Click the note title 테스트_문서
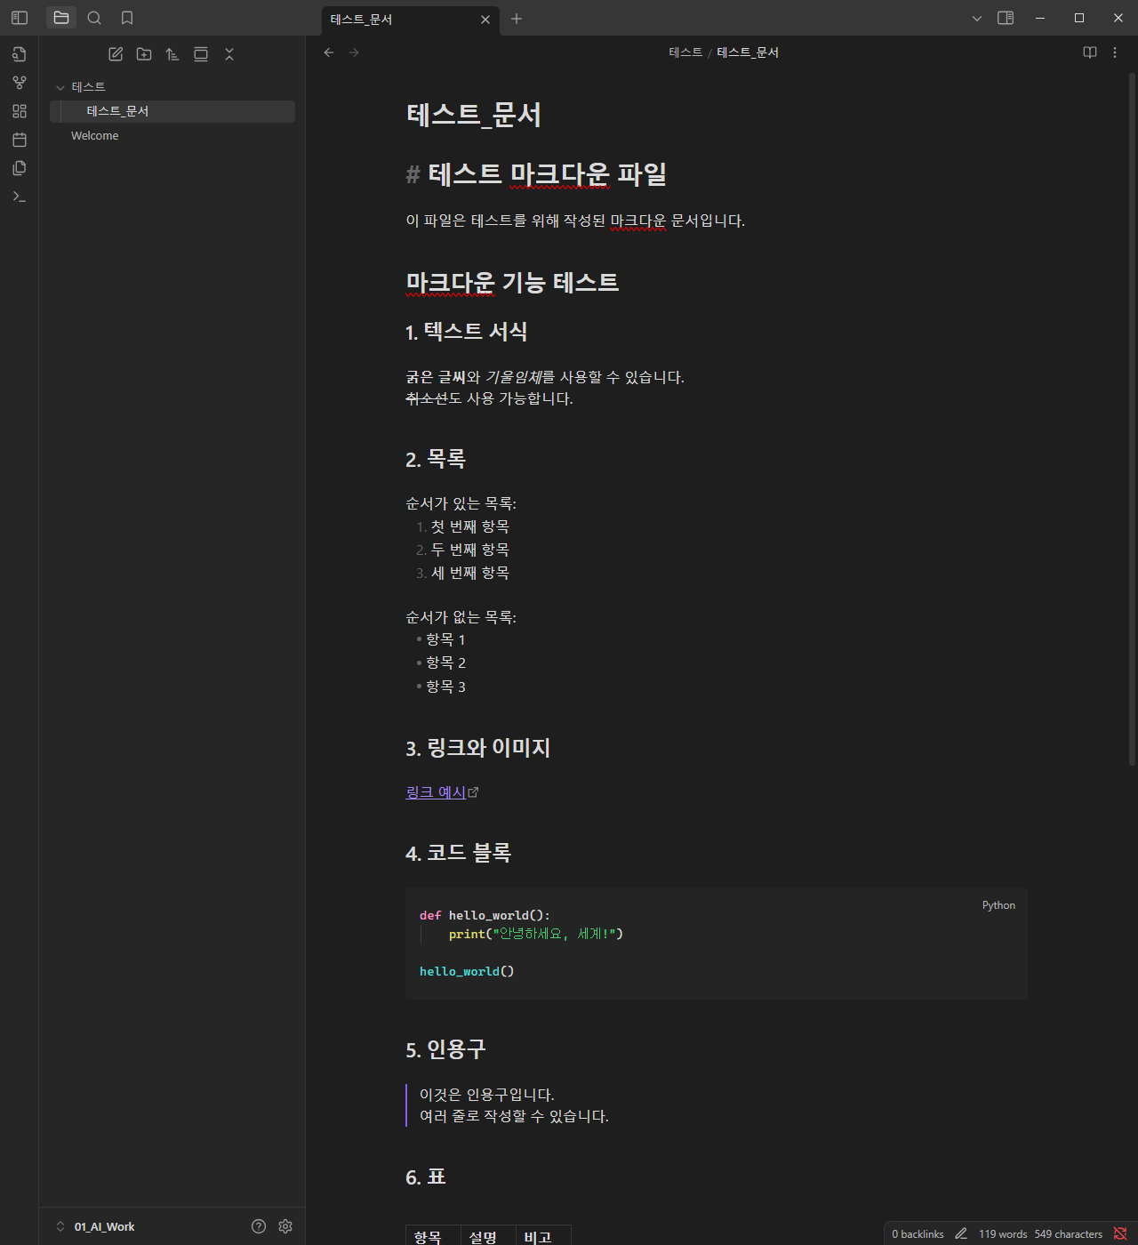Screen dimensions: 1138x1245 [x=474, y=115]
